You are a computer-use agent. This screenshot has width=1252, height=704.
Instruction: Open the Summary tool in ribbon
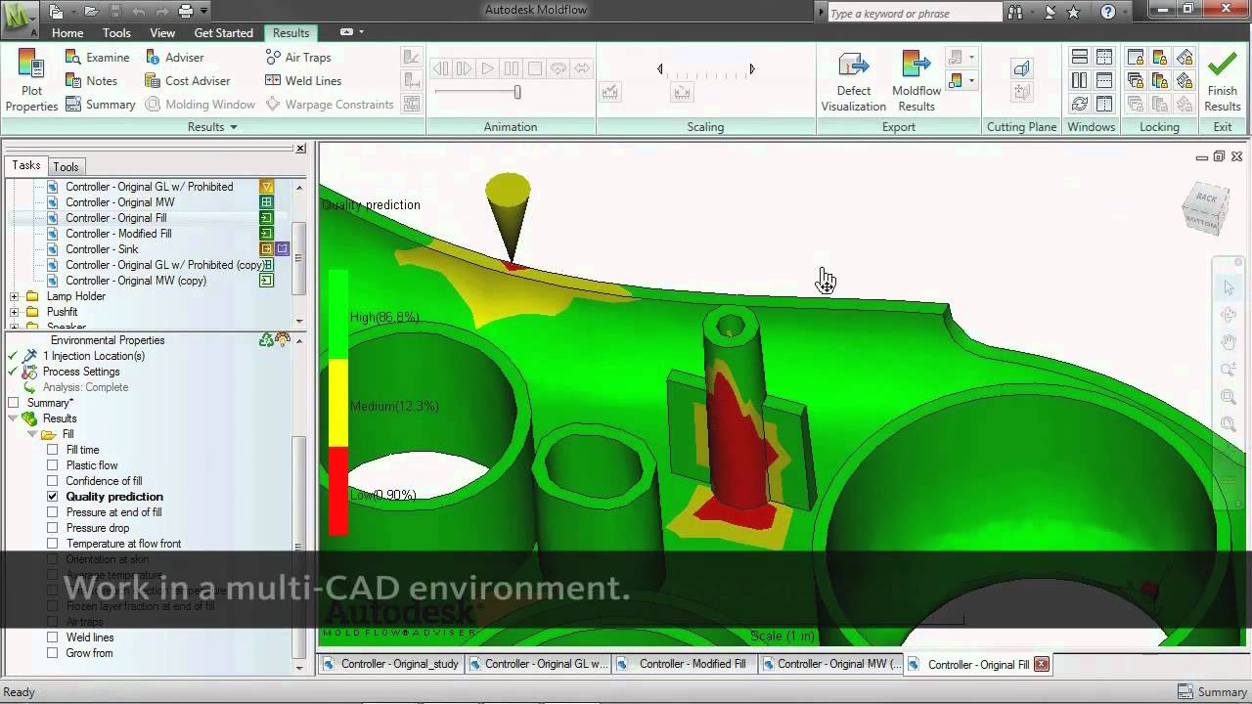click(x=101, y=105)
